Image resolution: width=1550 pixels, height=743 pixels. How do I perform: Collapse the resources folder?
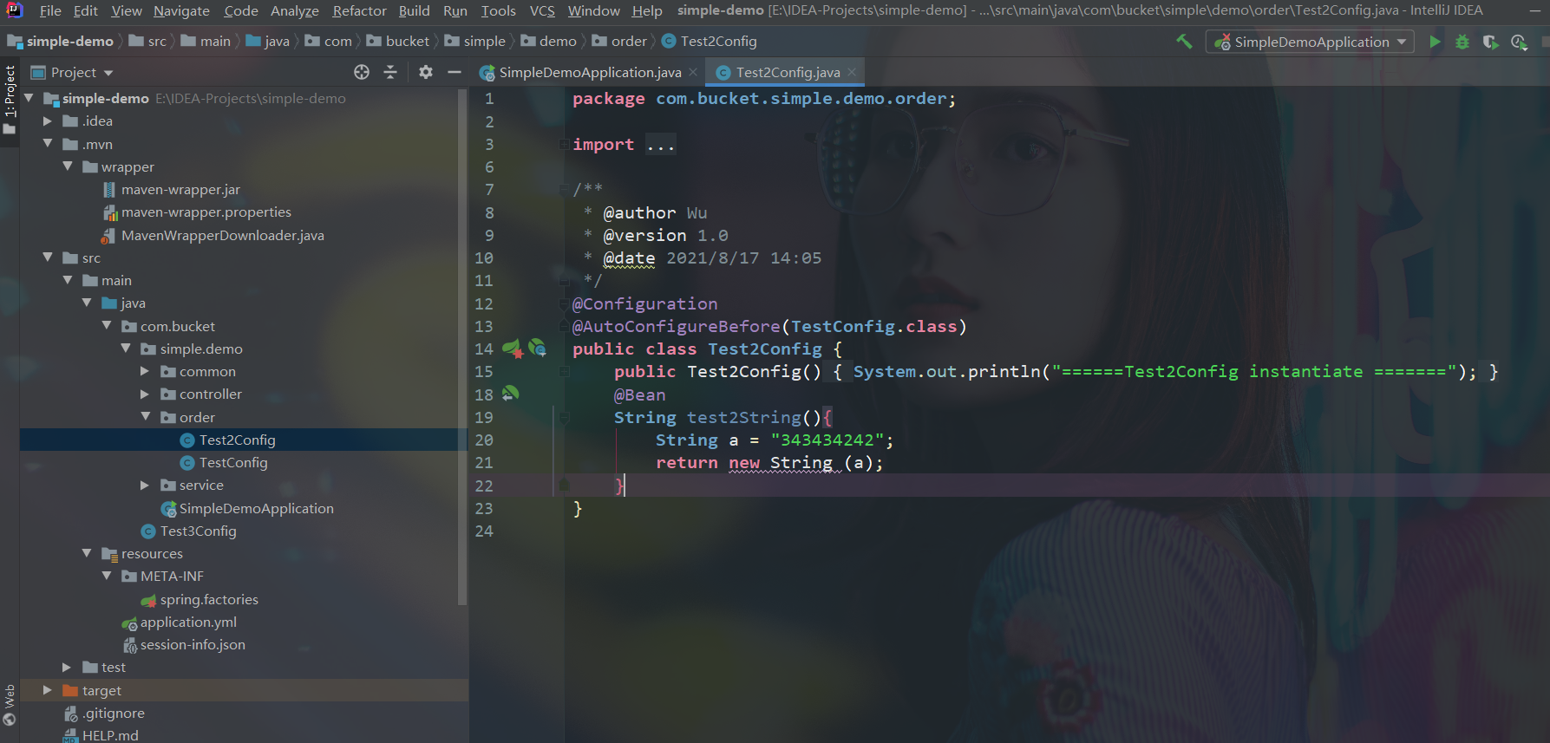tap(87, 553)
